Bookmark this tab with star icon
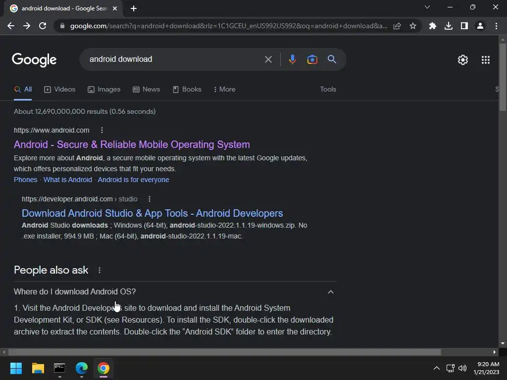 tap(413, 26)
